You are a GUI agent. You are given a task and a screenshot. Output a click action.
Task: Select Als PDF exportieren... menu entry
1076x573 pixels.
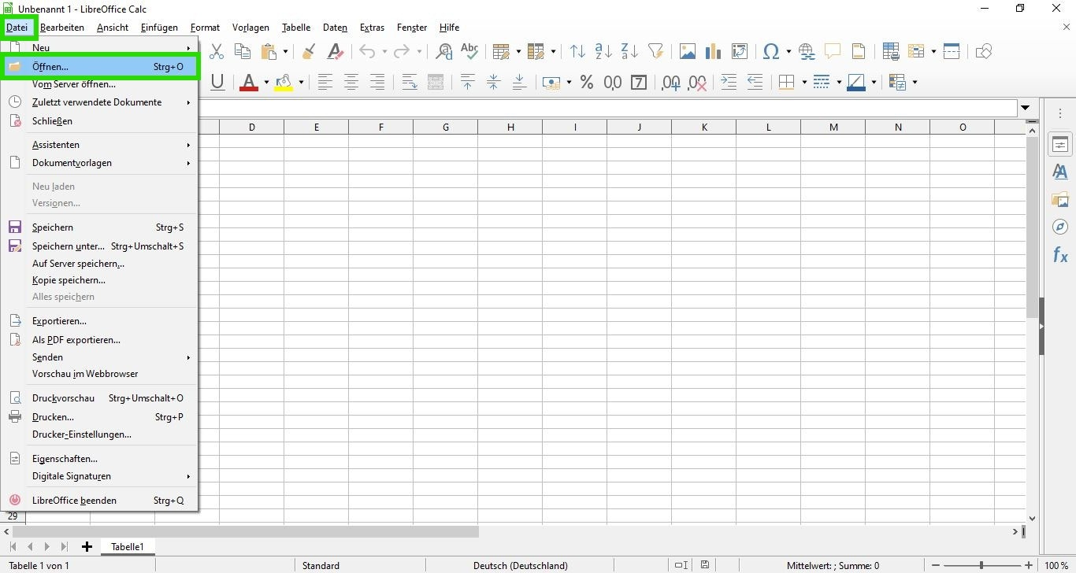(99, 340)
